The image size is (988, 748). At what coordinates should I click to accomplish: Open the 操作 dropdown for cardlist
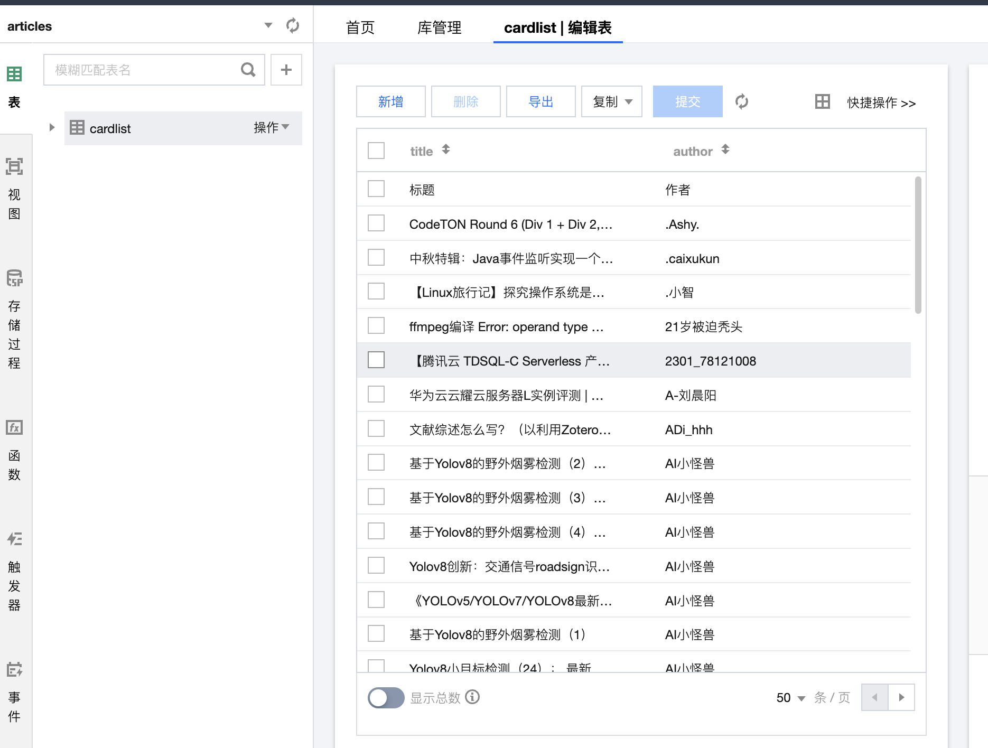point(271,127)
